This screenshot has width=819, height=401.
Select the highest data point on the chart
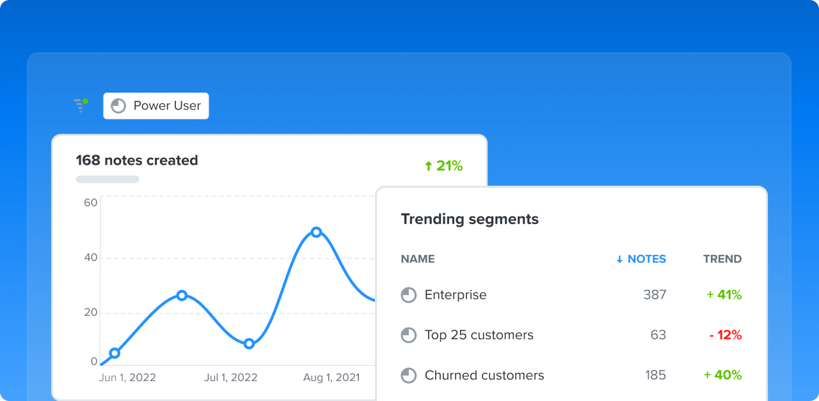click(317, 232)
